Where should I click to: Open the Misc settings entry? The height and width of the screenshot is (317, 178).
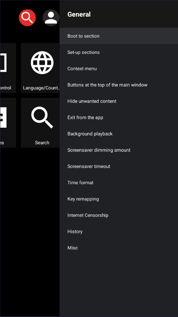119,248
